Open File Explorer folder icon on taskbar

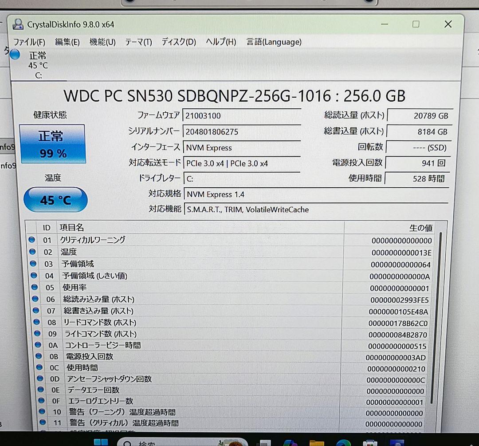point(317,442)
